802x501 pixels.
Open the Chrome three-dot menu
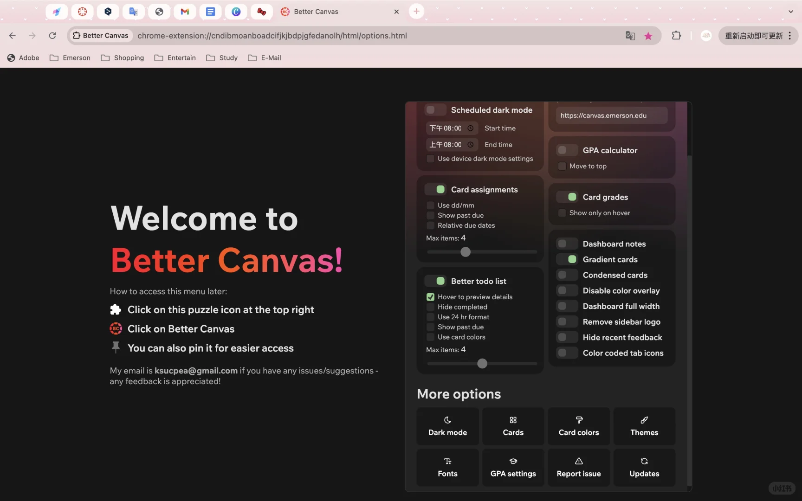(789, 36)
